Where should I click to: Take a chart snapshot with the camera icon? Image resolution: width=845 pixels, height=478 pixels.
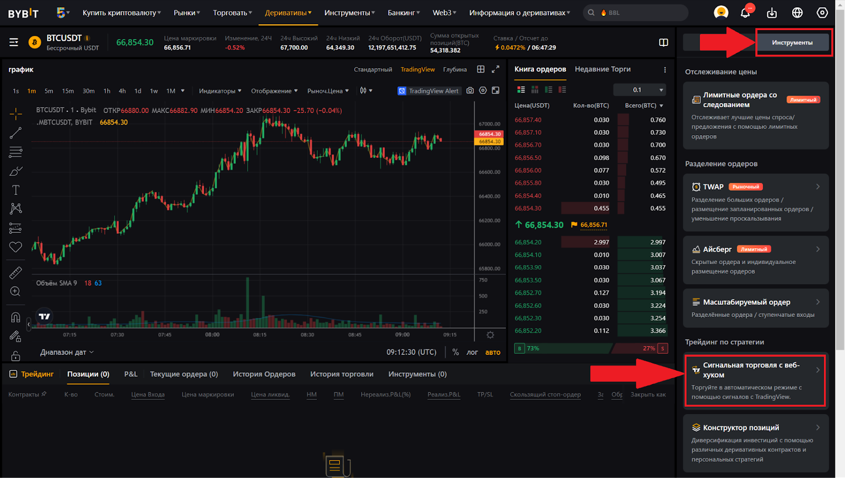click(x=470, y=91)
